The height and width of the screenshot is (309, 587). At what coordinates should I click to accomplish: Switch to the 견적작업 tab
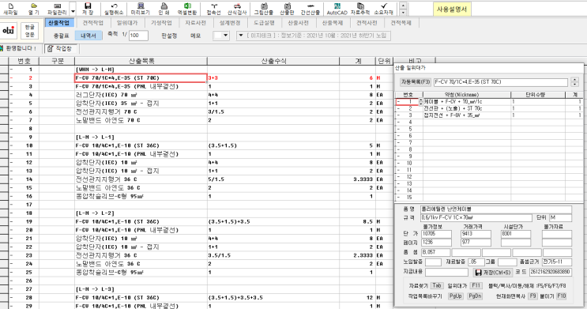93,23
